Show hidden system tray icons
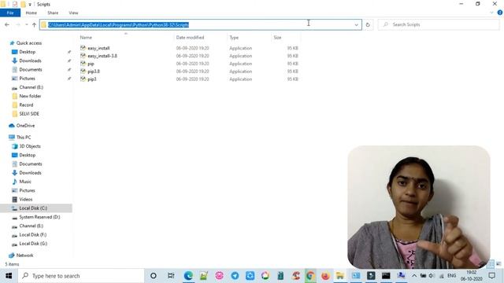 pos(414,276)
